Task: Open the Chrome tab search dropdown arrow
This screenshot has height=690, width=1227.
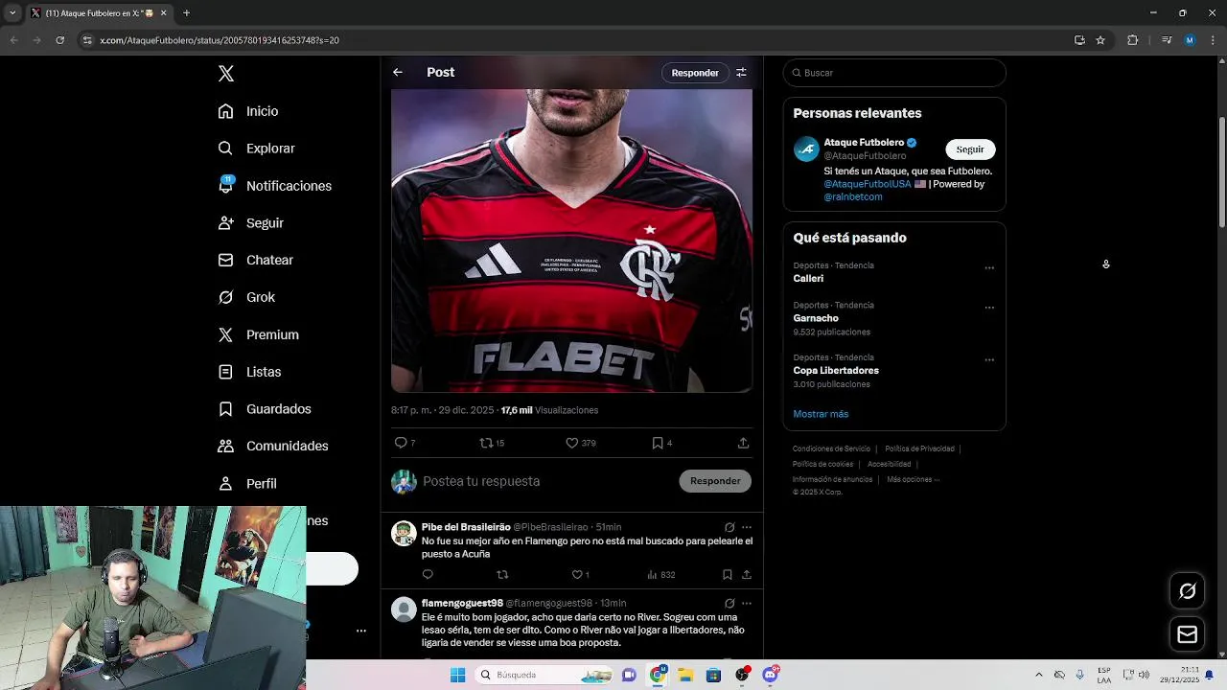Action: tap(12, 13)
